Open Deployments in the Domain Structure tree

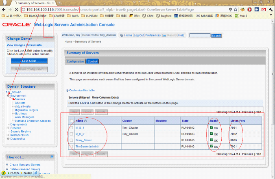(19, 125)
